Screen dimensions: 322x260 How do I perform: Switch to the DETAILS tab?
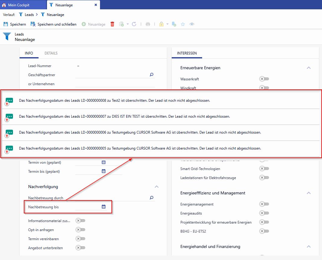[51, 53]
